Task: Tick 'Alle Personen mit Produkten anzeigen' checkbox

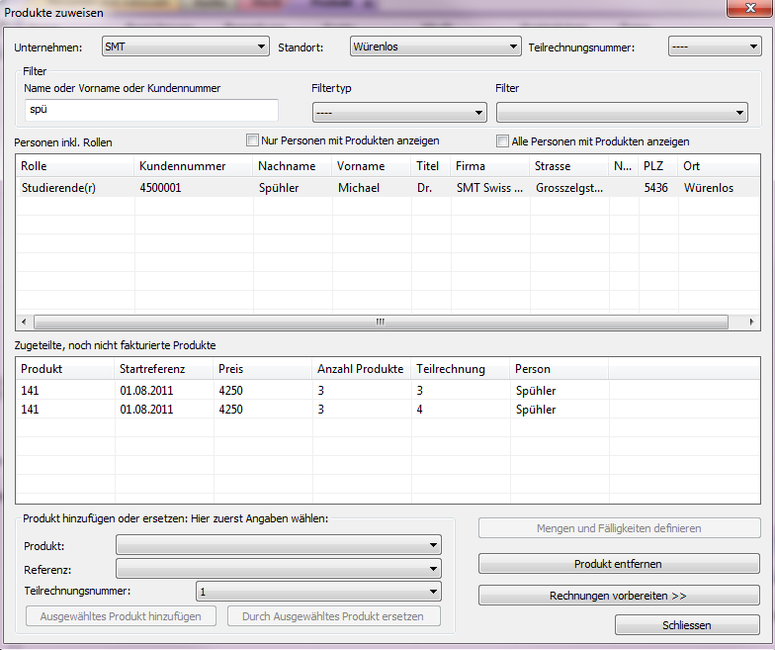Action: point(503,140)
